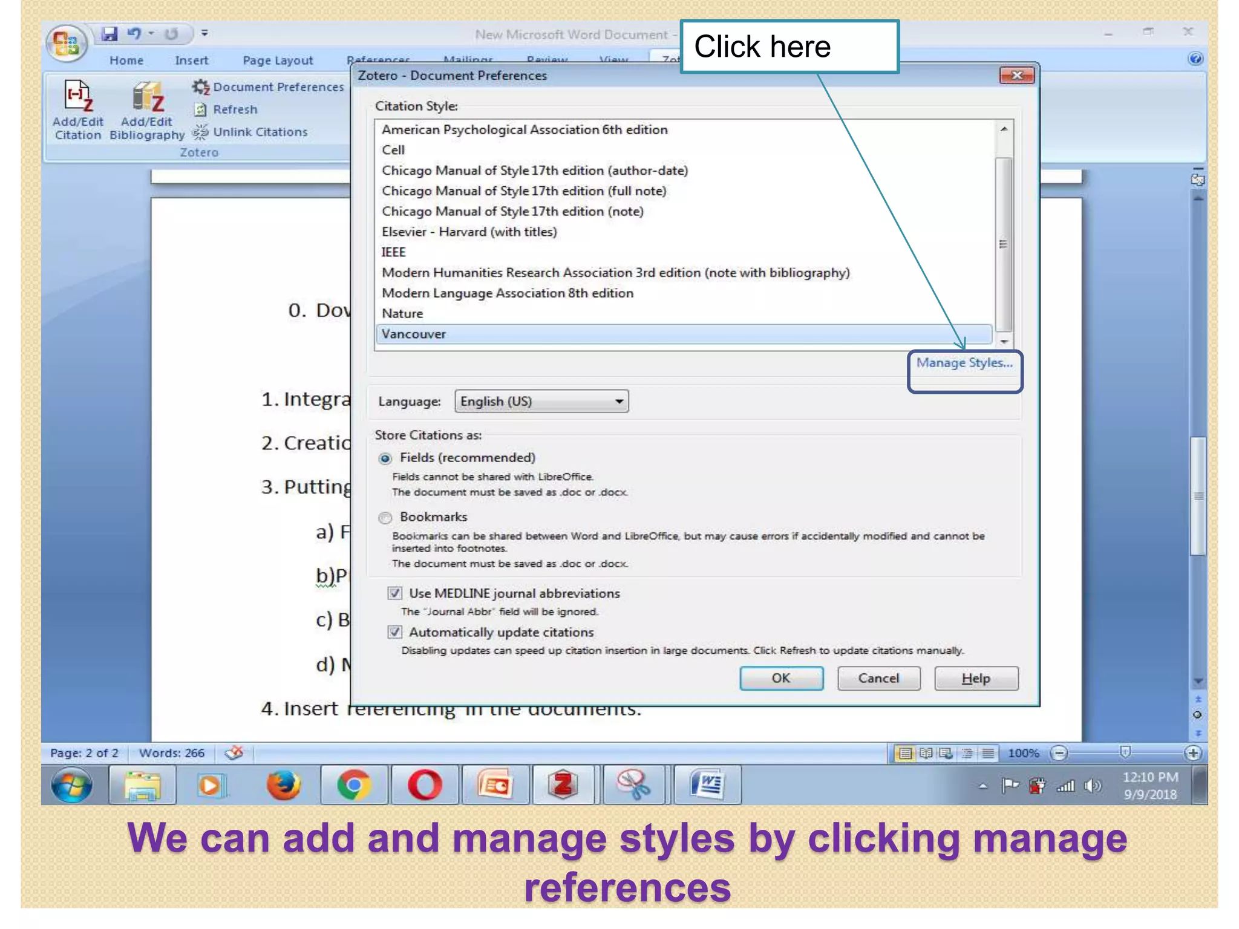This screenshot has width=1239, height=929.
Task: Click the zoom out minus button
Action: pyautogui.click(x=1059, y=753)
